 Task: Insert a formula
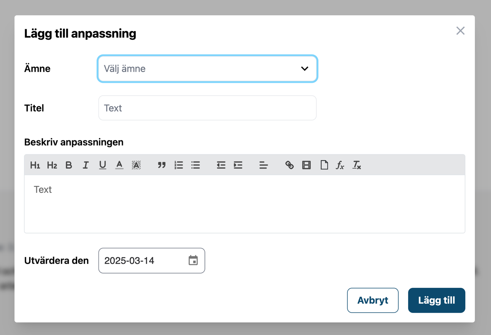point(340,165)
